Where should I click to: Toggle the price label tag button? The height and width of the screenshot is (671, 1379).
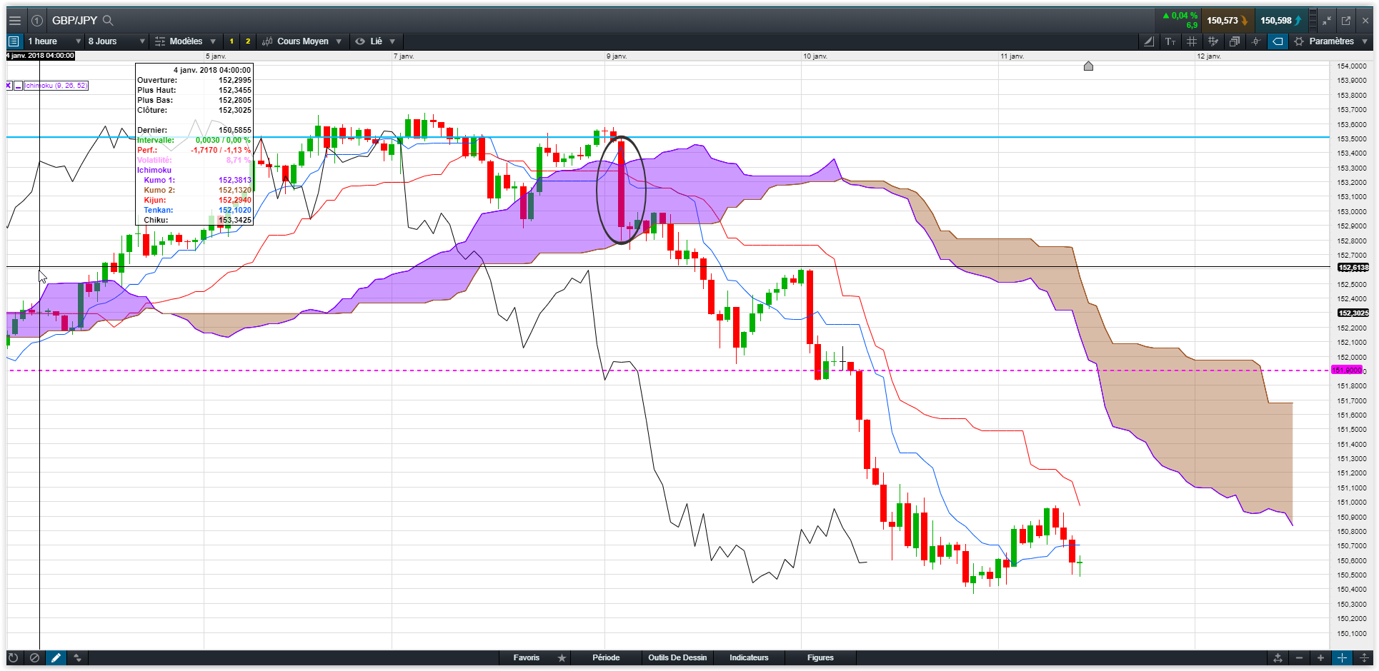pyautogui.click(x=1278, y=41)
